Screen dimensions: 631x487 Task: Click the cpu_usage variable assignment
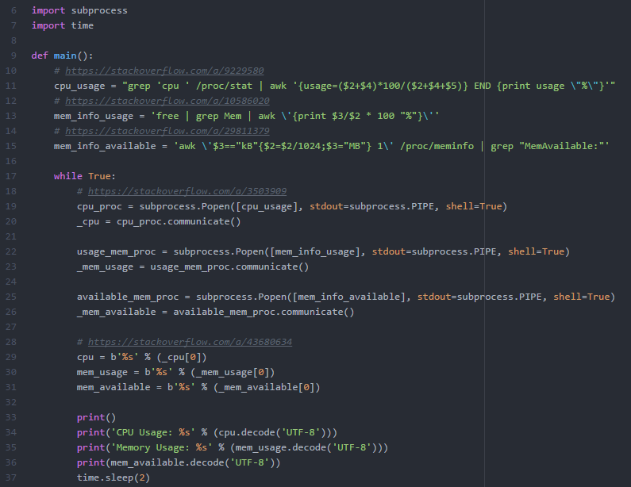tap(79, 86)
